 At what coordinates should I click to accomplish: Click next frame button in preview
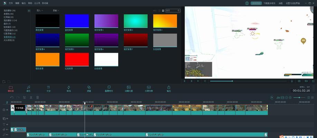click(191, 81)
